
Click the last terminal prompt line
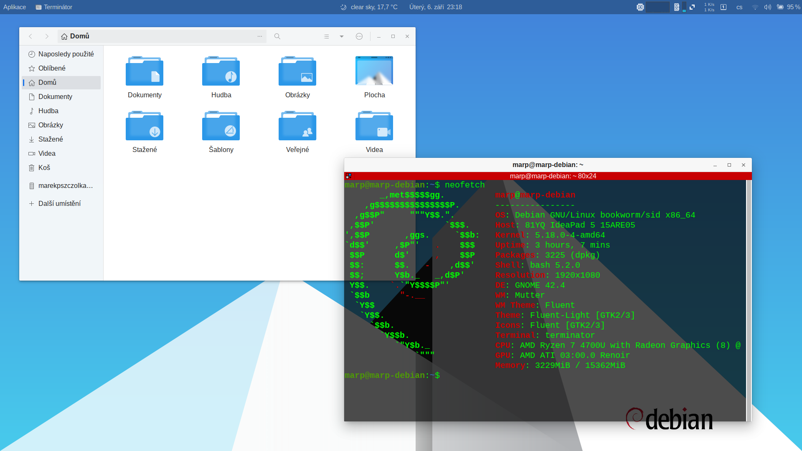pos(392,375)
